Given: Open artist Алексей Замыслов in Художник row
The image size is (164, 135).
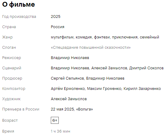Looking at the screenshot, I should (x=69, y=99).
